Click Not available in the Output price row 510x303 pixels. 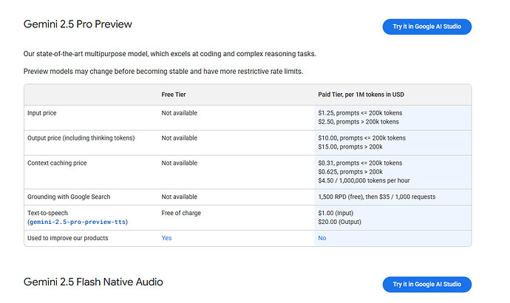(179, 138)
